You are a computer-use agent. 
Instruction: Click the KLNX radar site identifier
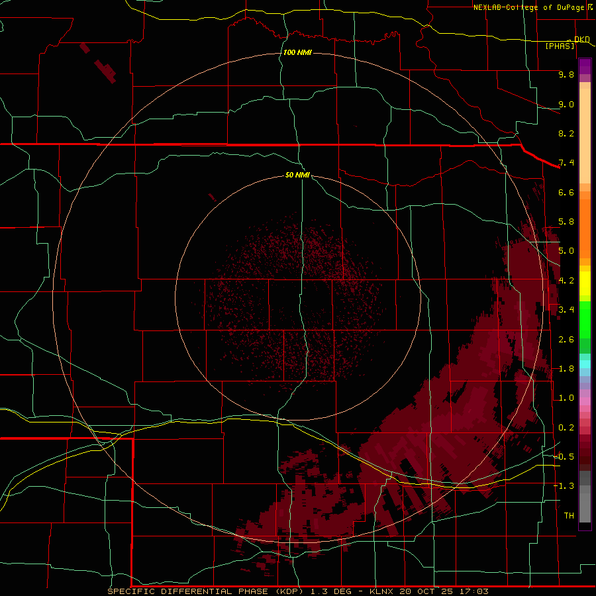point(382,591)
